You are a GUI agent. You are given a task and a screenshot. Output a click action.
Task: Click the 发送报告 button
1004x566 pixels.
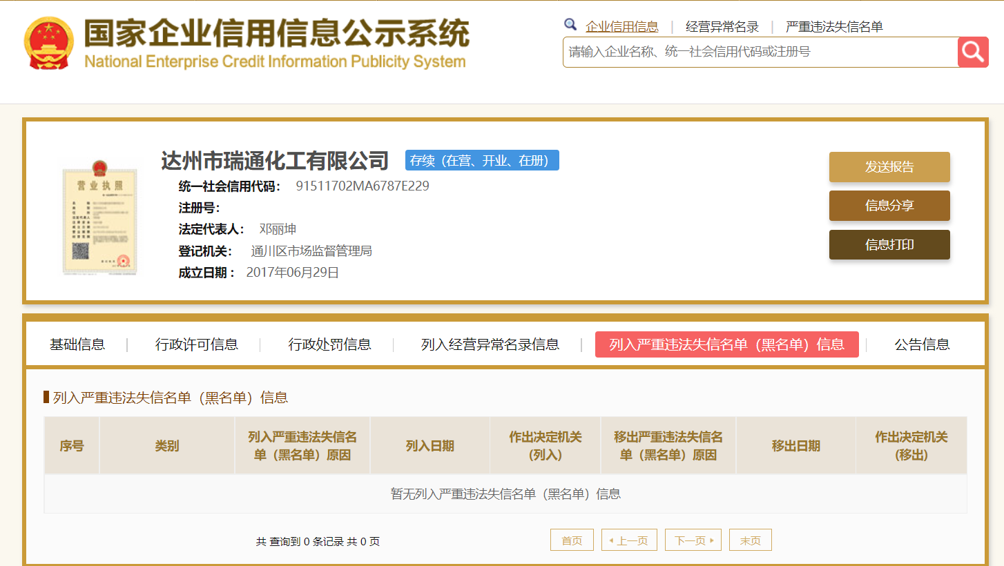tap(889, 167)
